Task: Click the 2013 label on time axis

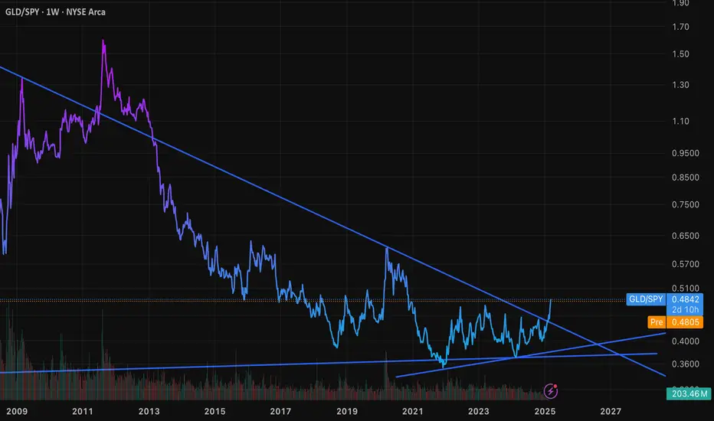Action: (149, 412)
